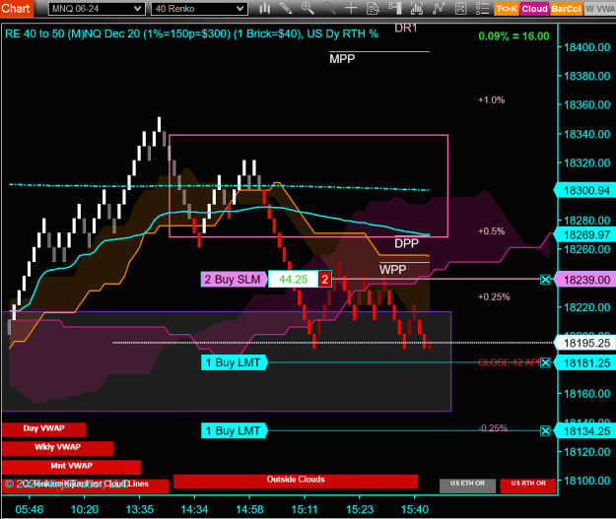This screenshot has height=519, width=616.
Task: Click the 18134.25 cyan price marker
Action: [584, 431]
